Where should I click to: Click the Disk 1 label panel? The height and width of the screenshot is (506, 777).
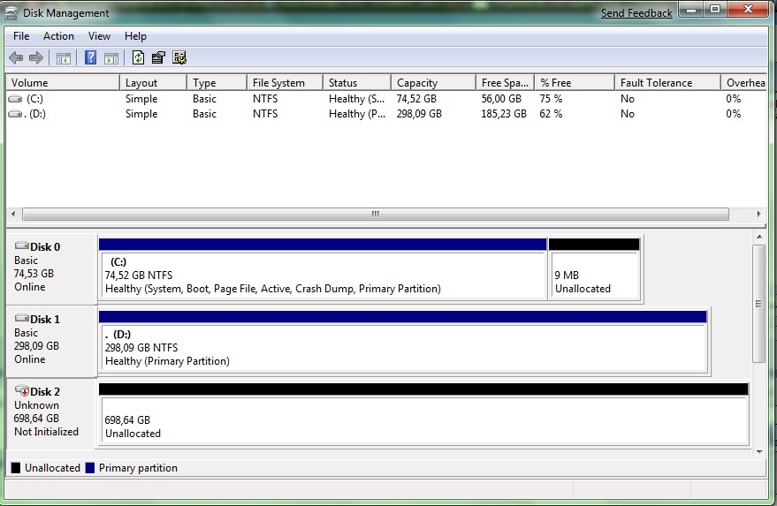tap(51, 341)
